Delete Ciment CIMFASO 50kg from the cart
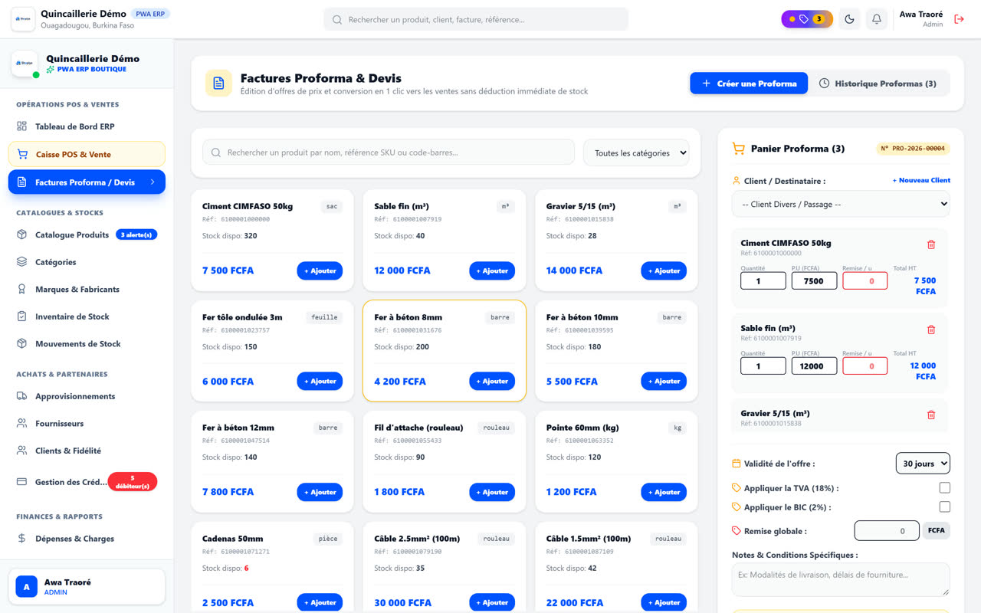981x613 pixels. (931, 244)
